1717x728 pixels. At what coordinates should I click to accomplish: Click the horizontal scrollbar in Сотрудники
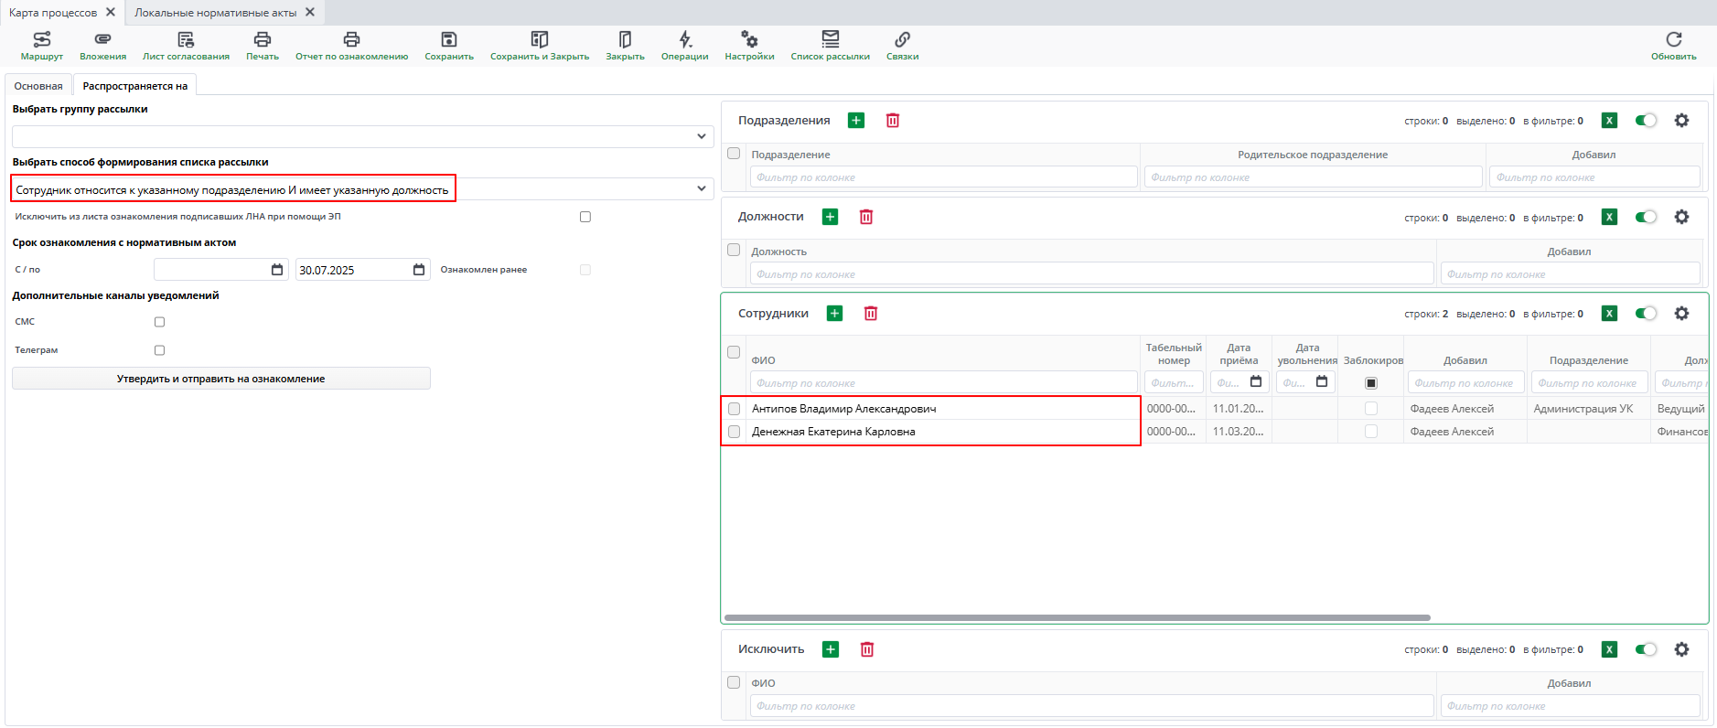(x=1077, y=618)
